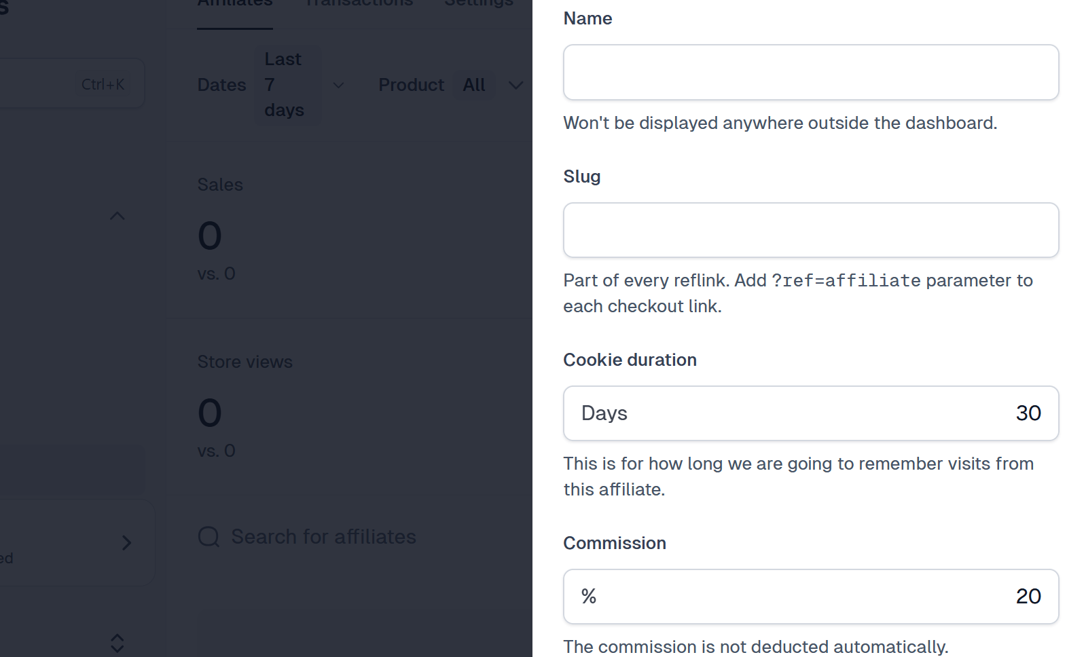The width and height of the screenshot is (1086, 657).
Task: Click the 'Dates' filter label
Action: point(221,85)
